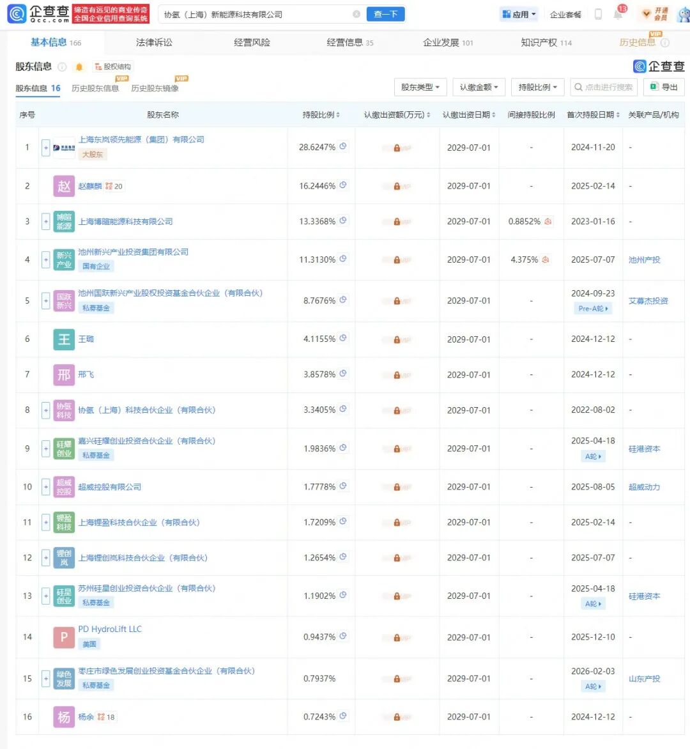
Task: Click the lock icon in row 1 出资额
Action: pyautogui.click(x=395, y=148)
